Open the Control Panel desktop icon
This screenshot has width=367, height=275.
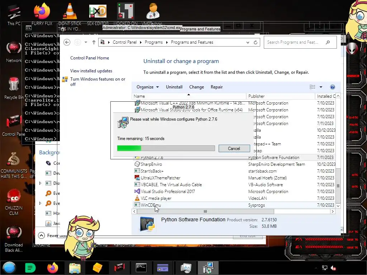(x=14, y=126)
